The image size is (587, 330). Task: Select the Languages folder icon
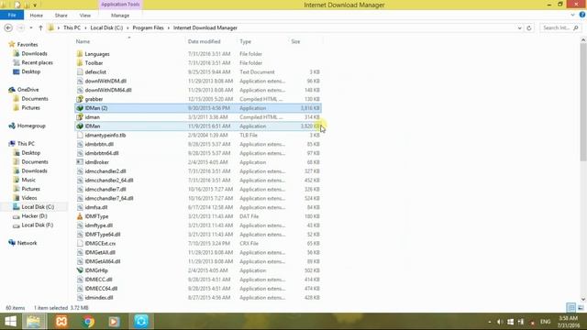[x=80, y=54]
